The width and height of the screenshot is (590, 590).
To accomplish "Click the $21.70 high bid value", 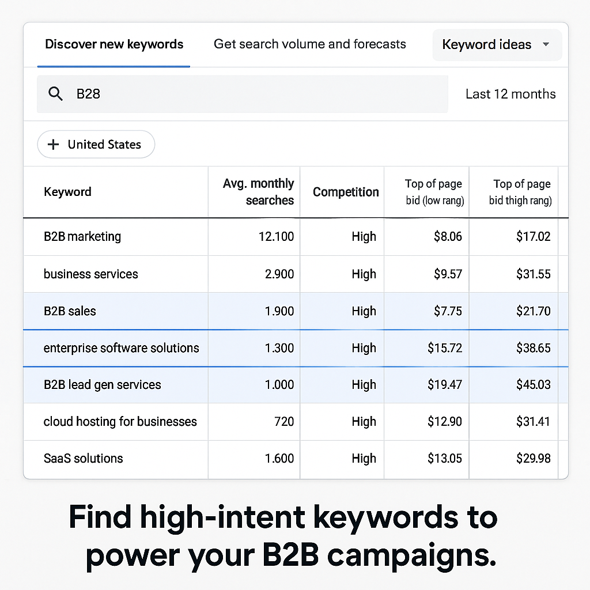I will (533, 311).
